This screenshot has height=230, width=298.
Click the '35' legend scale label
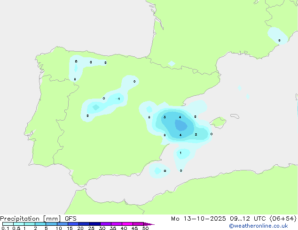click(113, 228)
